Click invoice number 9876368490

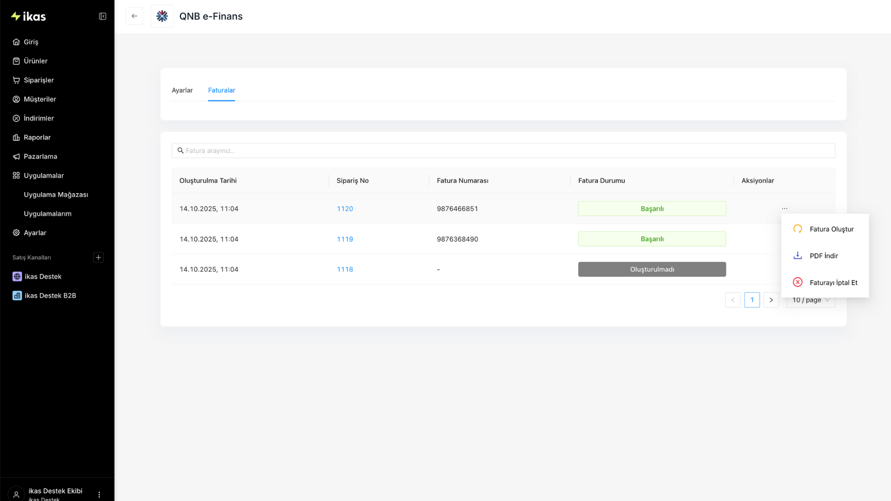[x=457, y=239]
